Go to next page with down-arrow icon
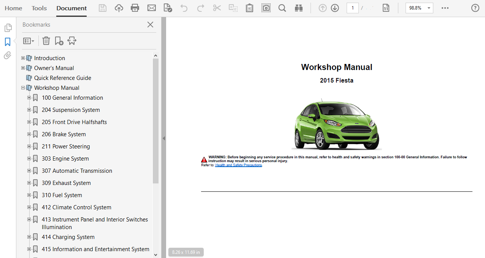The image size is (485, 258). (335, 8)
